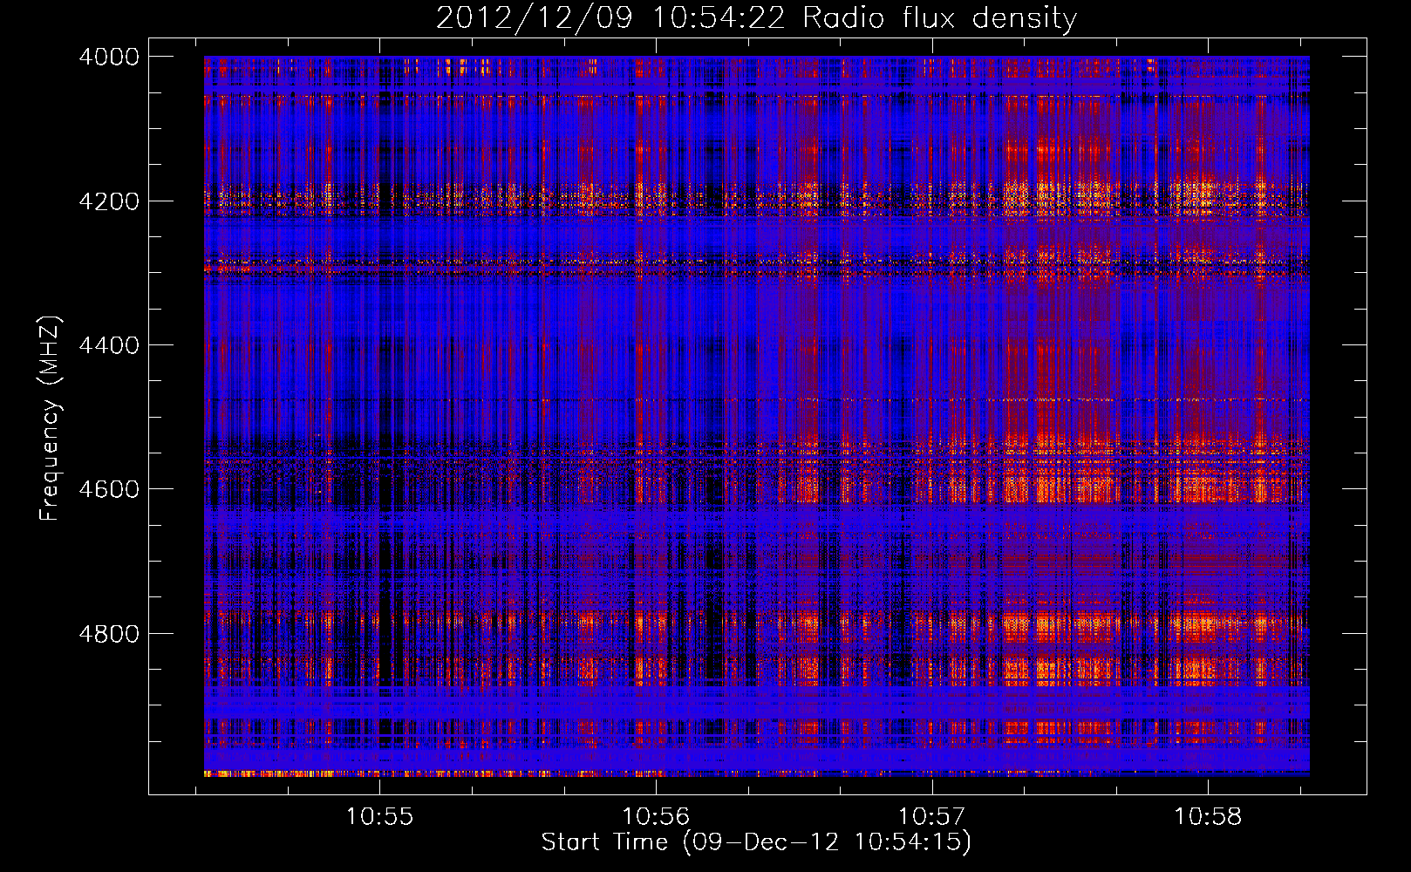The width and height of the screenshot is (1411, 872).
Task: Click the 4600 frequency axis label
Action: pos(109,489)
